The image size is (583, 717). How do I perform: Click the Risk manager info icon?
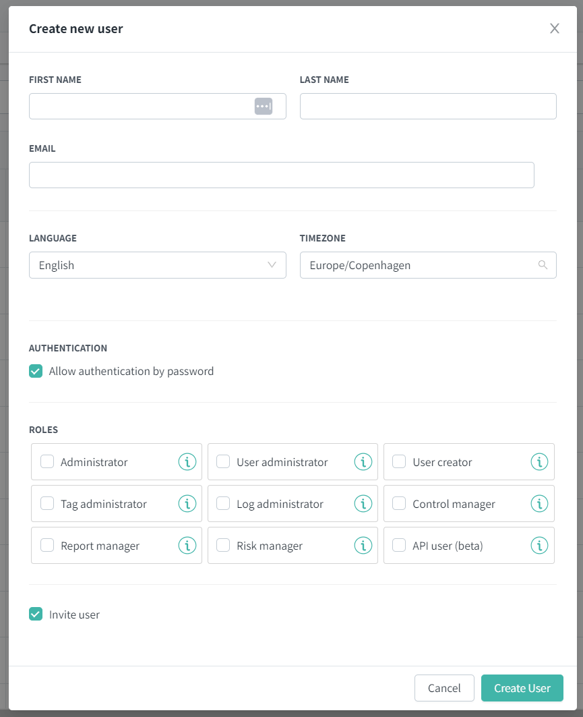click(363, 546)
